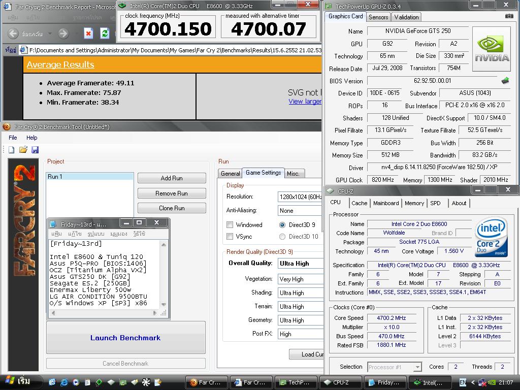
Task: Open the Help menu in Benchmark Tool
Action: click(32, 138)
